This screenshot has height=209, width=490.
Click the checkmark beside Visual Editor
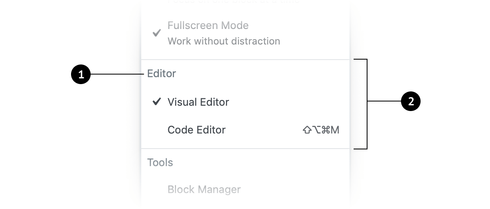[156, 102]
